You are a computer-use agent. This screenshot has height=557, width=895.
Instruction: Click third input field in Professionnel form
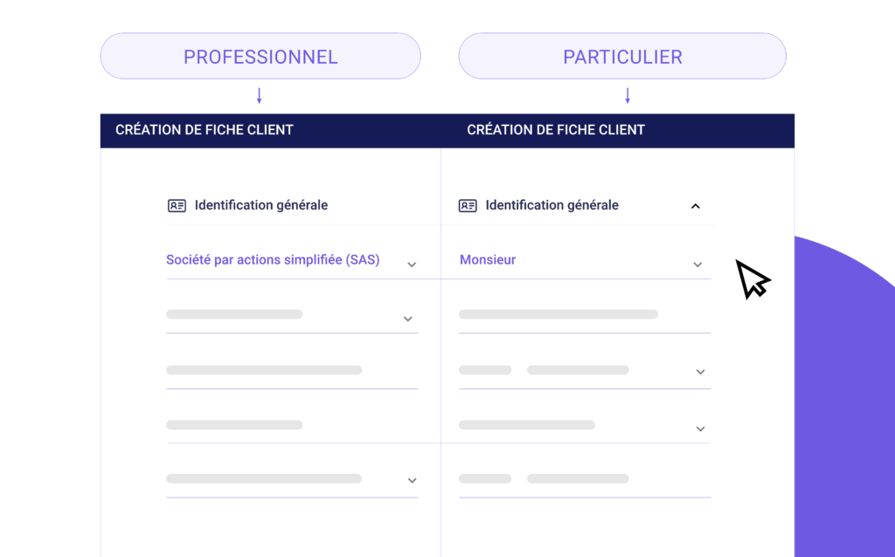click(292, 371)
